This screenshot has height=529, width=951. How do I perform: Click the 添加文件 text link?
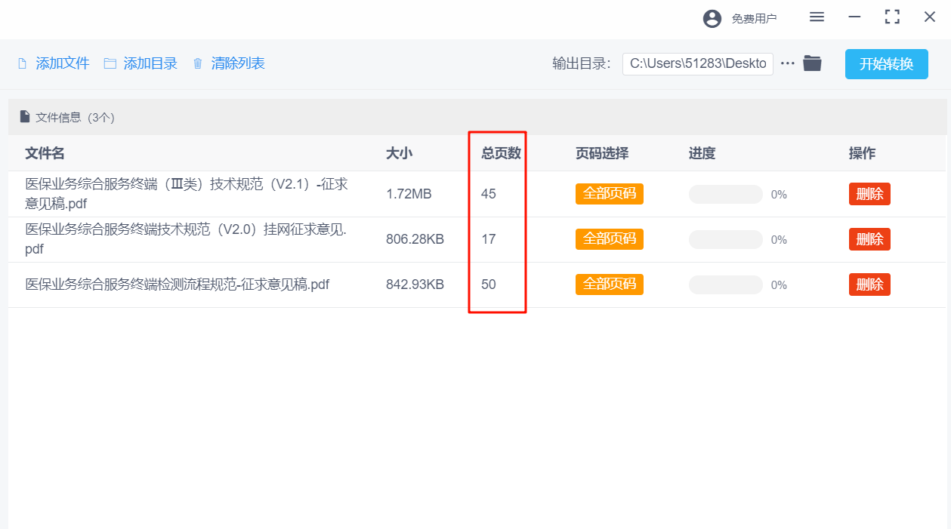(x=63, y=64)
